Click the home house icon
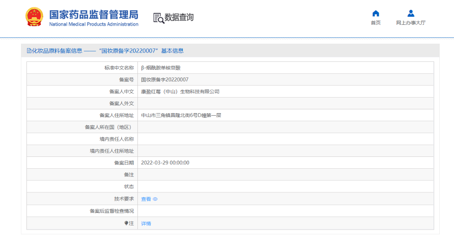This screenshot has height=241, width=454. point(376,13)
